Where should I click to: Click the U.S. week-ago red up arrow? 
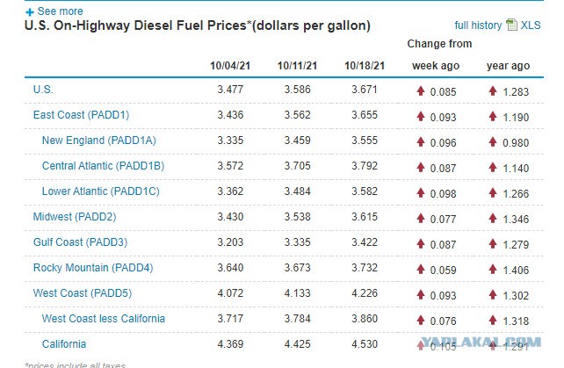(421, 90)
